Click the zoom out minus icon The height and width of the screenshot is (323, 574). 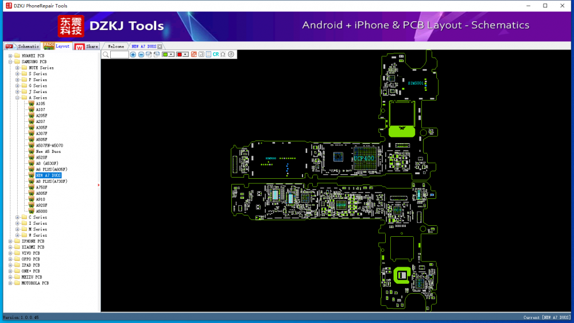[141, 55]
